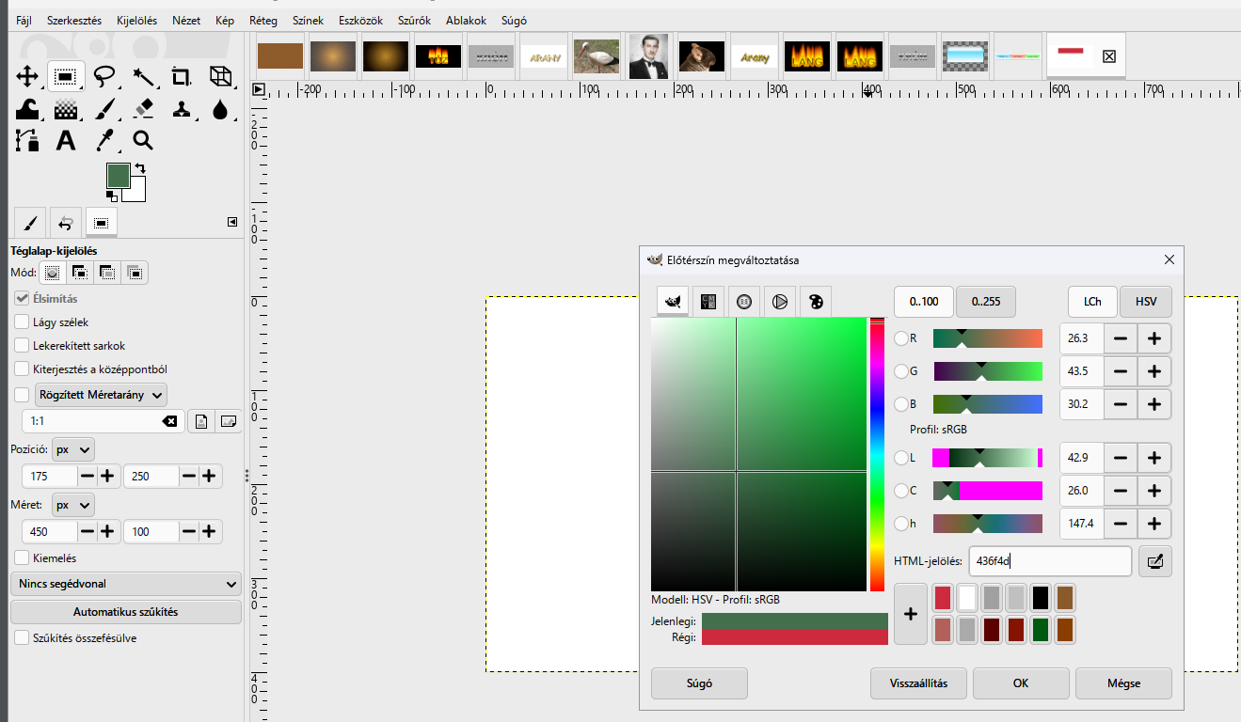Enable the Lágy szélek checkbox
1241x722 pixels.
coord(23,322)
